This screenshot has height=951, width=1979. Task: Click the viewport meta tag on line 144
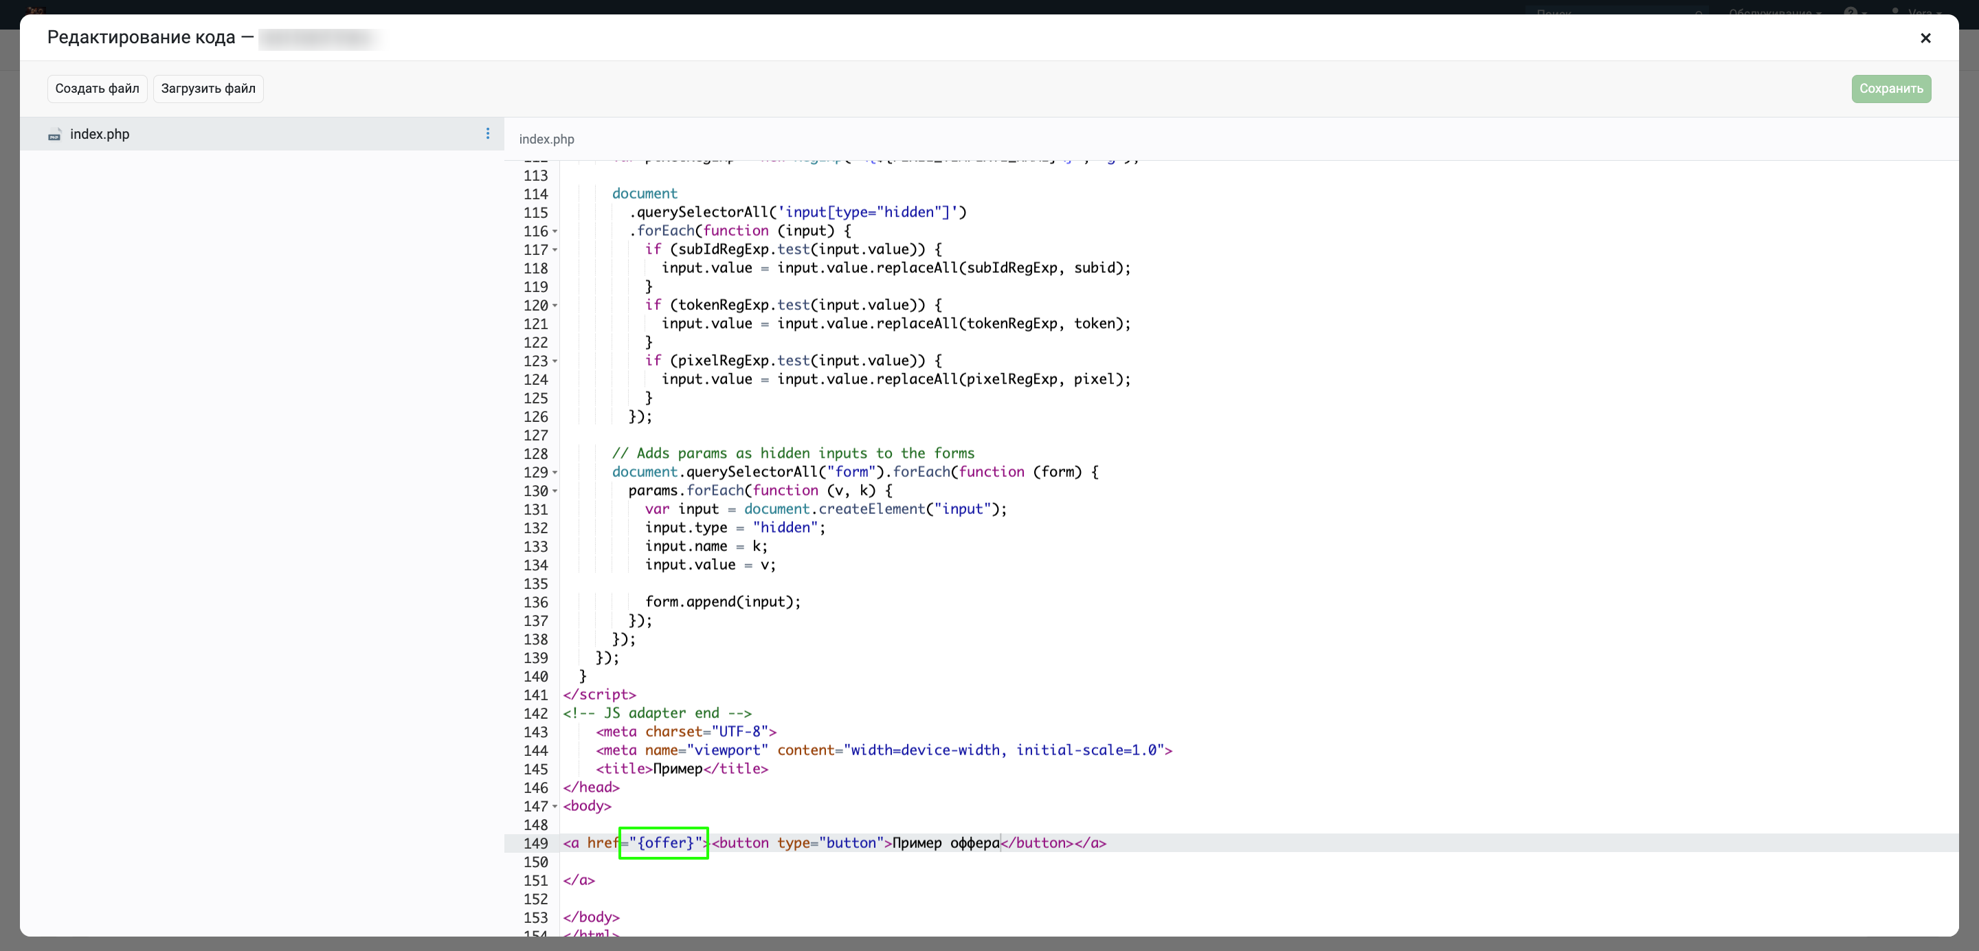(x=884, y=750)
